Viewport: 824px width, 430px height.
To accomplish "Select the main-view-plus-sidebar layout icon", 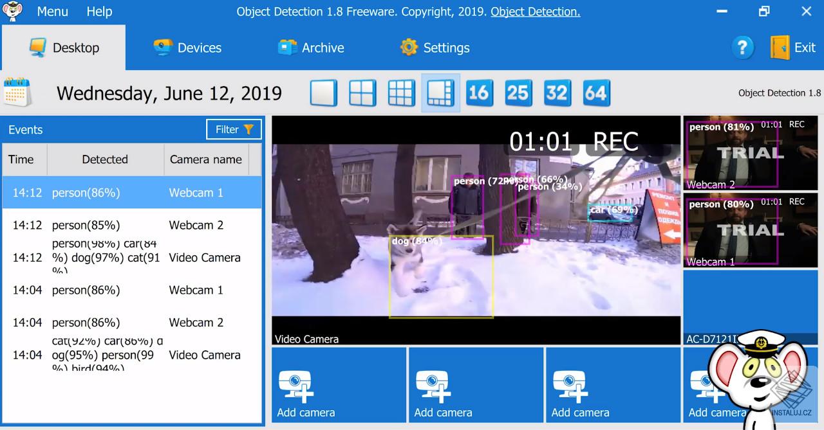I will pyautogui.click(x=440, y=93).
